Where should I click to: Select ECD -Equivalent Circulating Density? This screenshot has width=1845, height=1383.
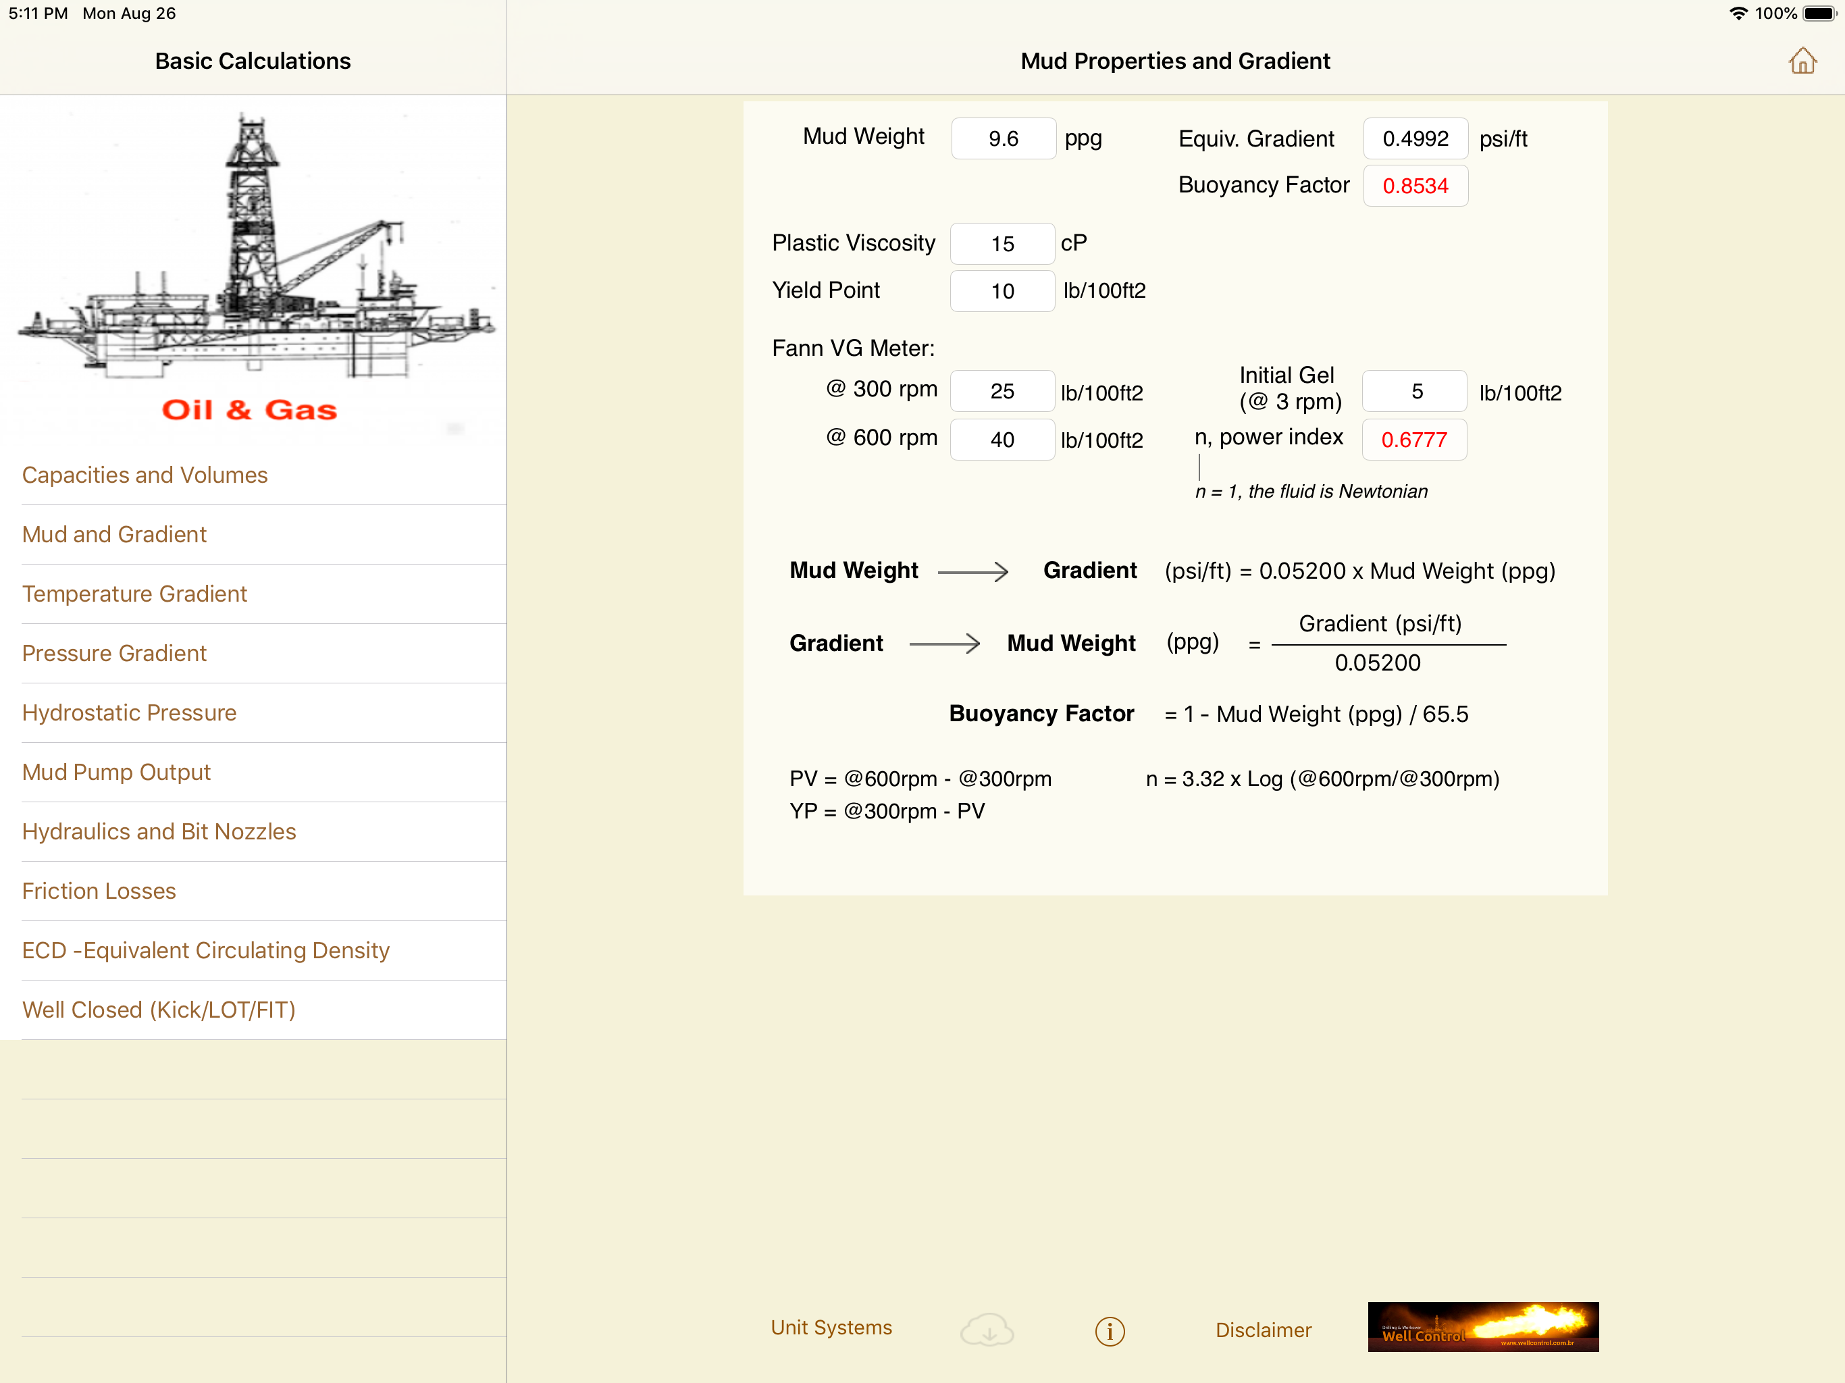pyautogui.click(x=206, y=950)
